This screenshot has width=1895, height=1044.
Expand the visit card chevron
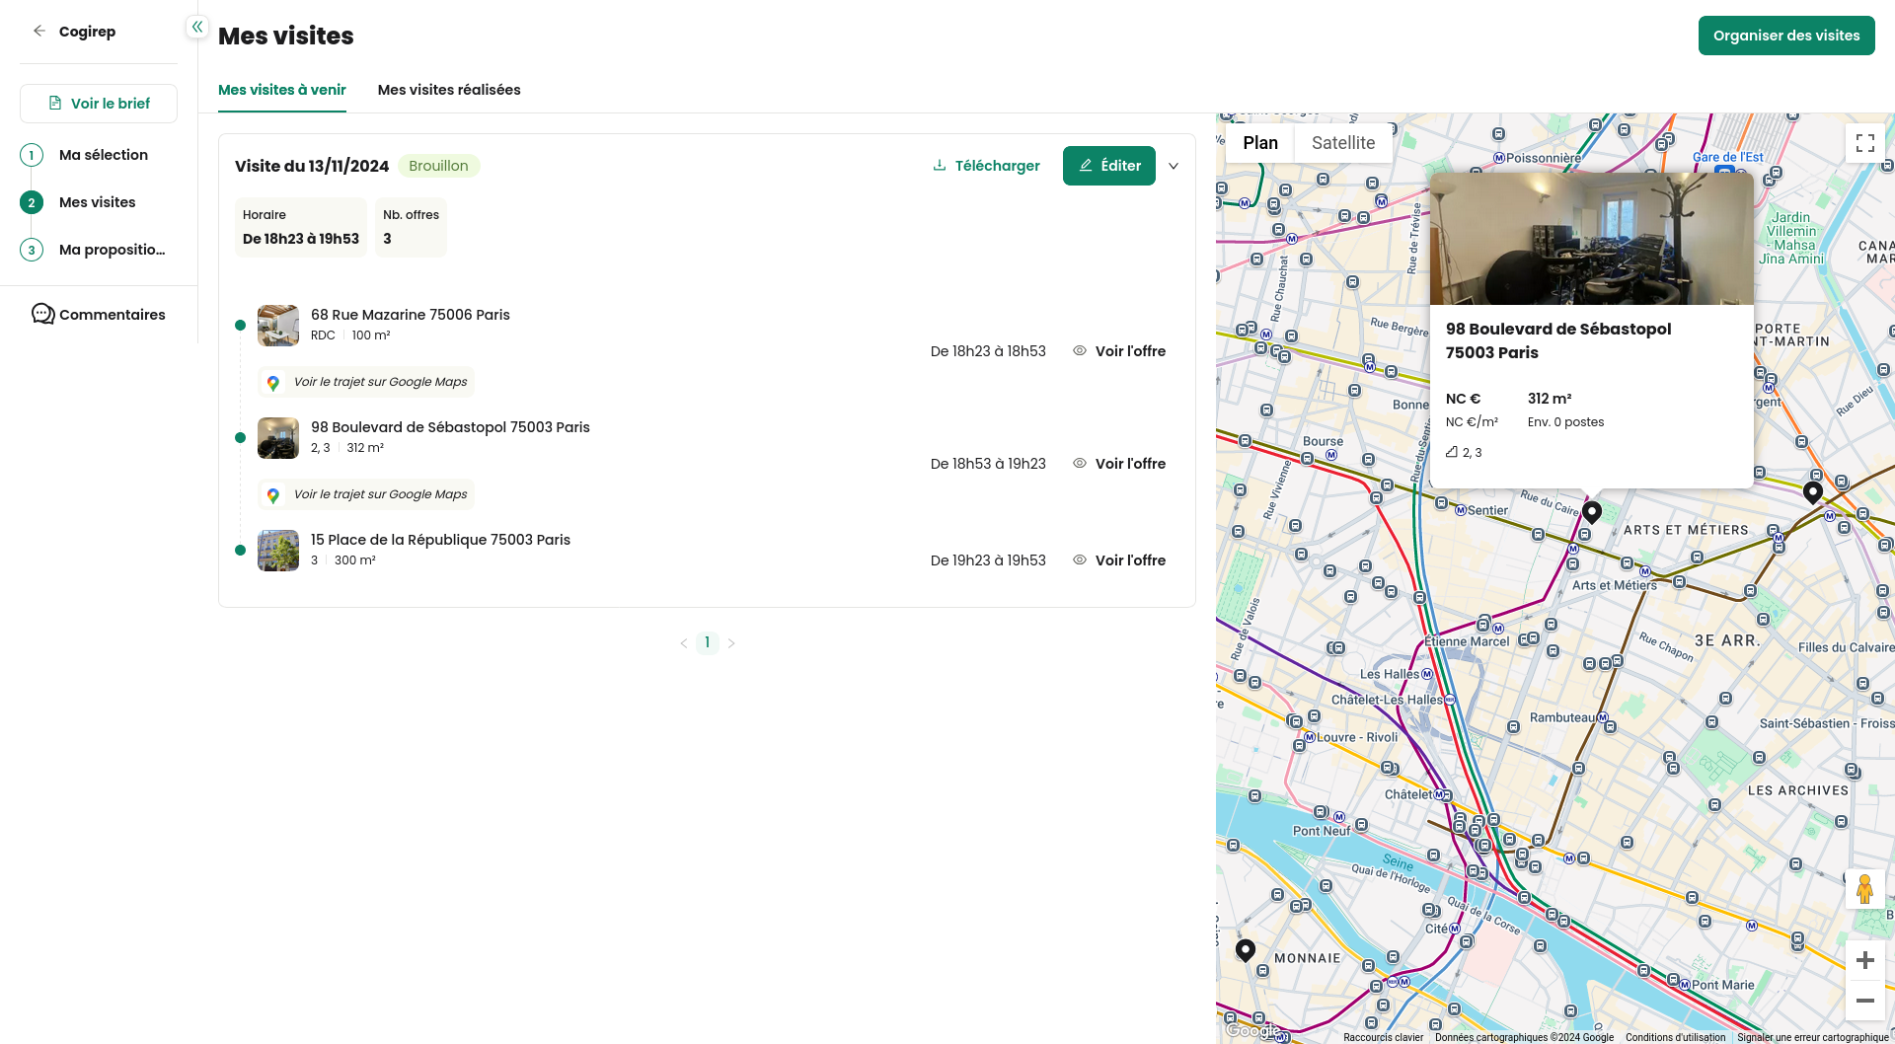click(1174, 166)
